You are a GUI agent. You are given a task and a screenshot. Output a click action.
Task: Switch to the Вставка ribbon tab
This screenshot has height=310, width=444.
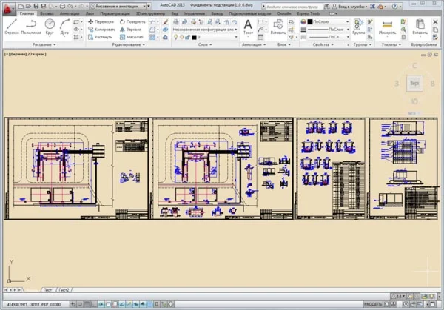tap(48, 13)
